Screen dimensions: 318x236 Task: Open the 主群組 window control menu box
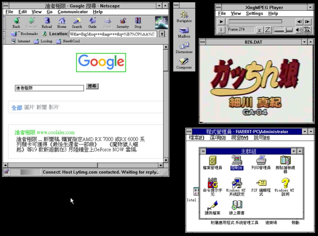point(203,151)
